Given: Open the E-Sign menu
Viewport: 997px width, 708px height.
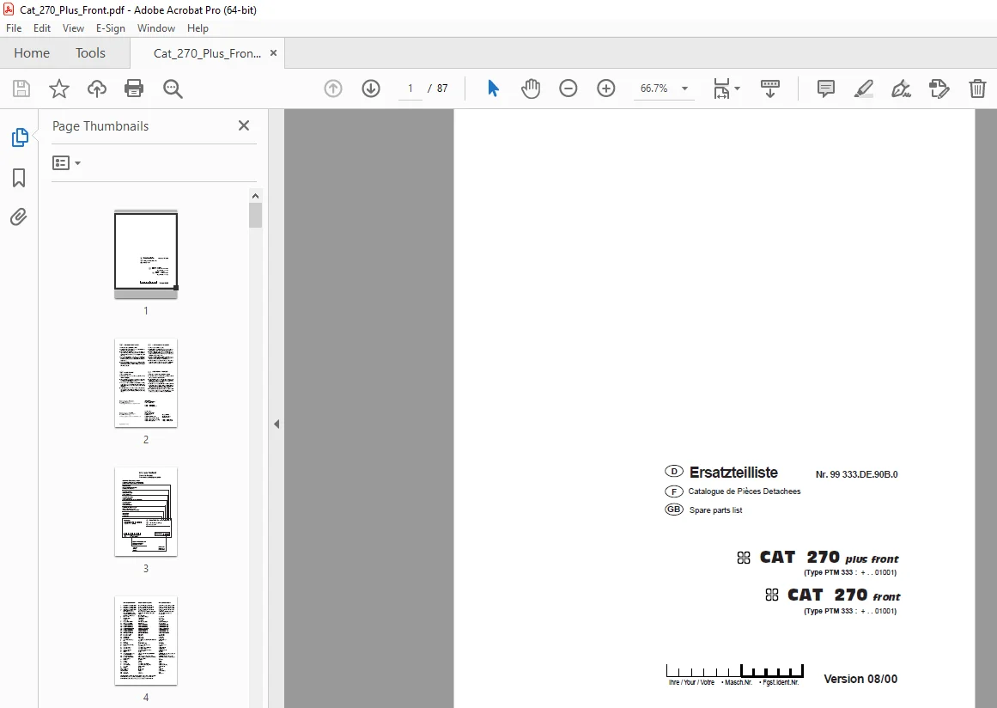Looking at the screenshot, I should pyautogui.click(x=111, y=28).
